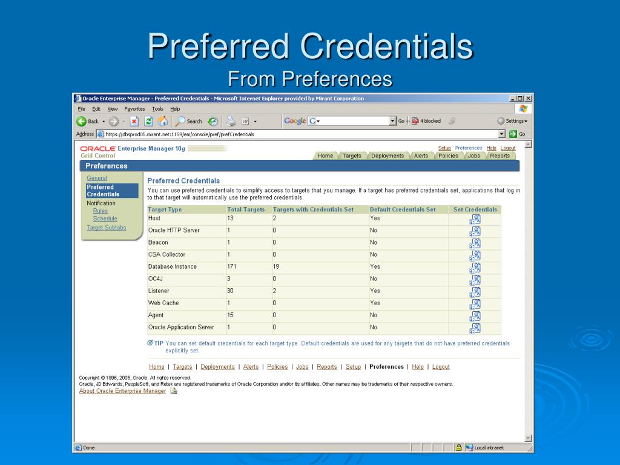Viewport: 620px width, 465px height.
Task: Open the Google search box dropdown arrow
Action: point(392,121)
